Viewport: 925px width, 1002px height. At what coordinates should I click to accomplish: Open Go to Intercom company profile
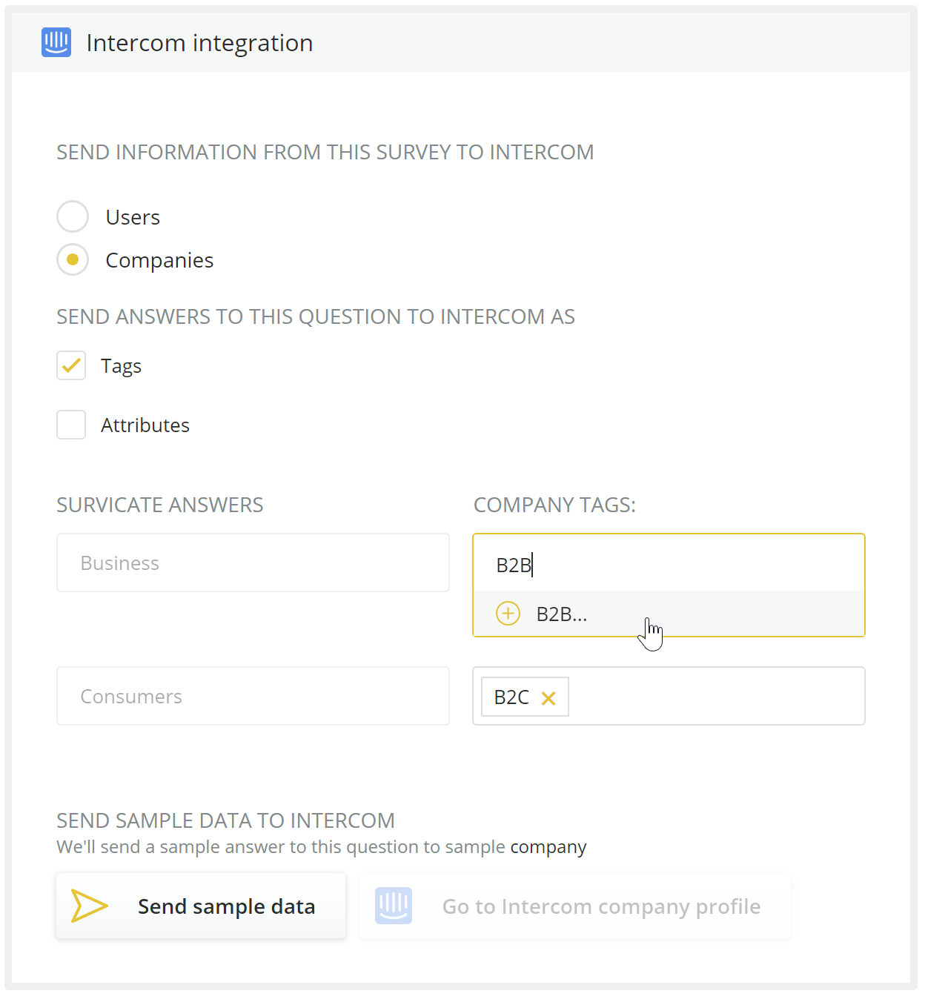(575, 906)
